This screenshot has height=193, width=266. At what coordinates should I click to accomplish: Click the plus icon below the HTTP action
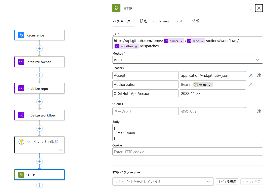[x=39, y=185]
